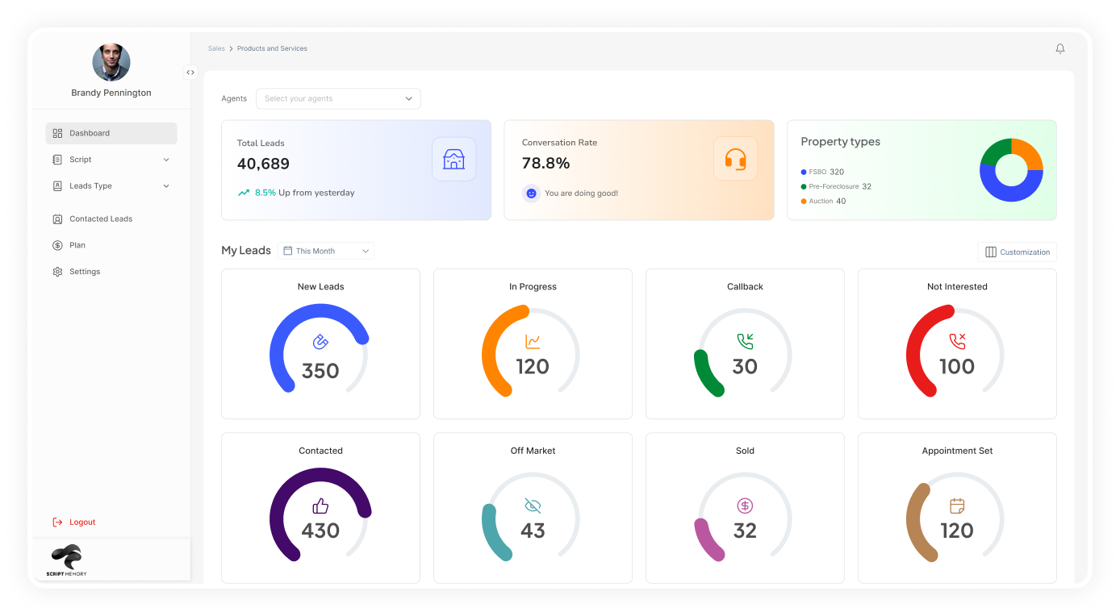Click the magnet icon in New Leads
1120x616 pixels.
[x=320, y=342]
